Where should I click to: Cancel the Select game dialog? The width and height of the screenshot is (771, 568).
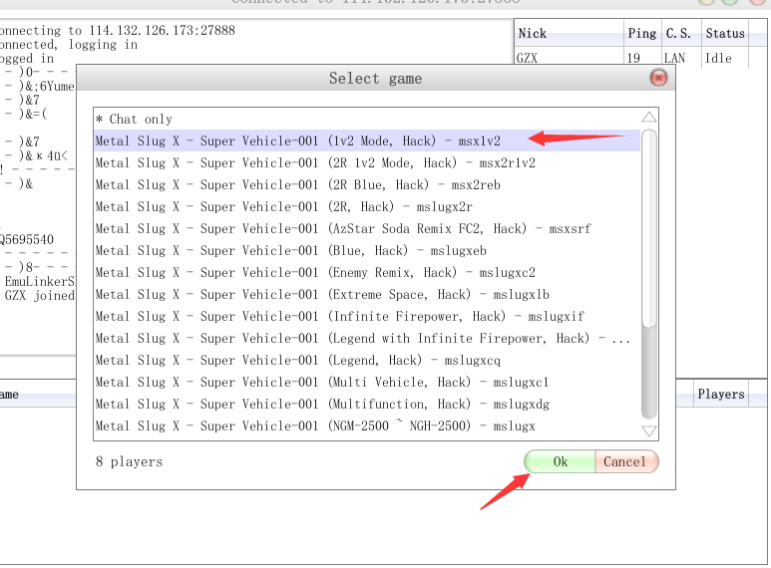click(626, 461)
